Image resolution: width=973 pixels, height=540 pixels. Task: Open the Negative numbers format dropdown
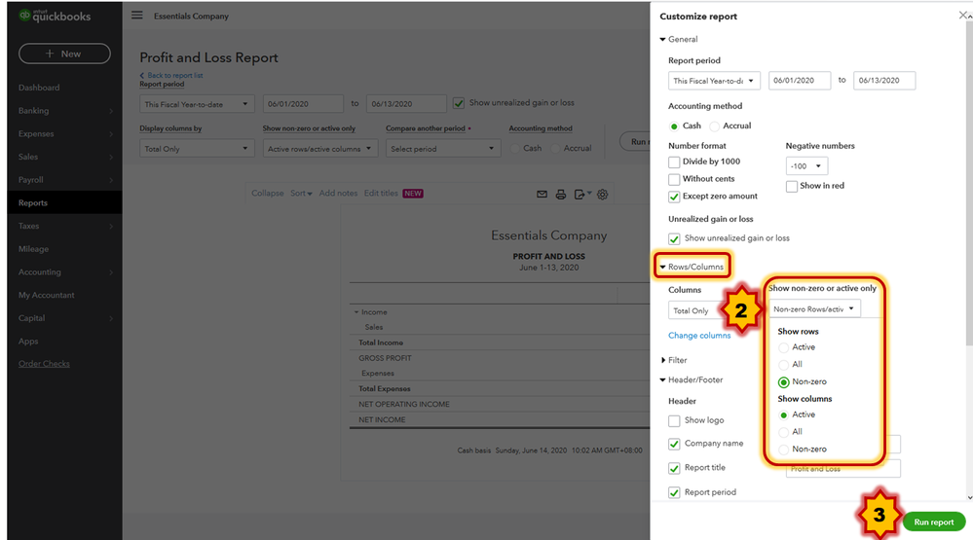(x=806, y=166)
